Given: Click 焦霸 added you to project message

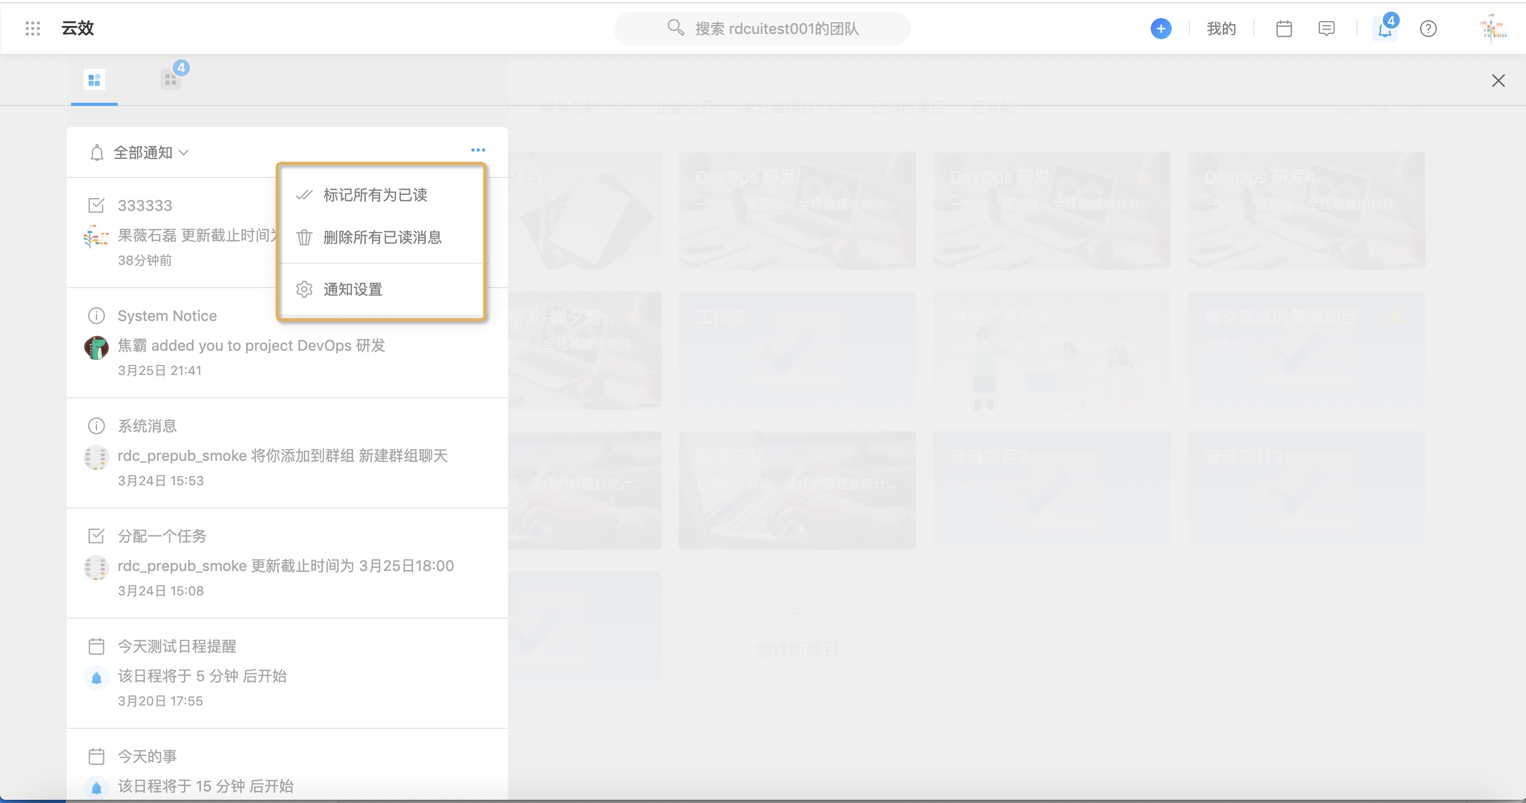Looking at the screenshot, I should tap(251, 345).
